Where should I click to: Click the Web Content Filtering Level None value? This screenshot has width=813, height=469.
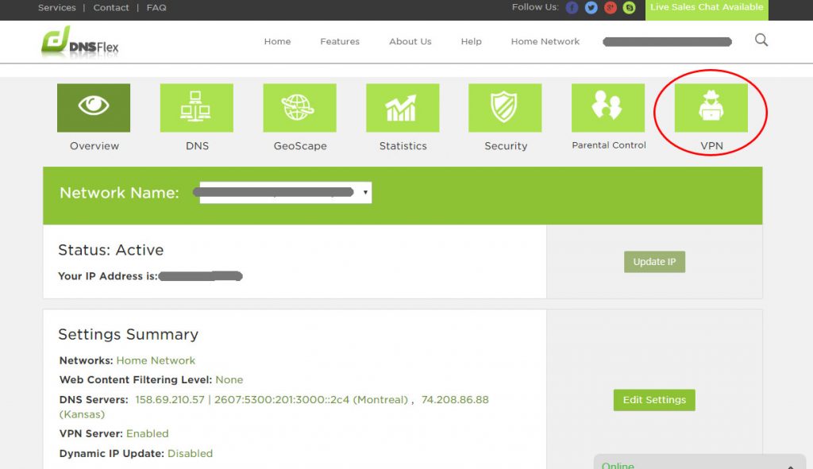pyautogui.click(x=229, y=380)
